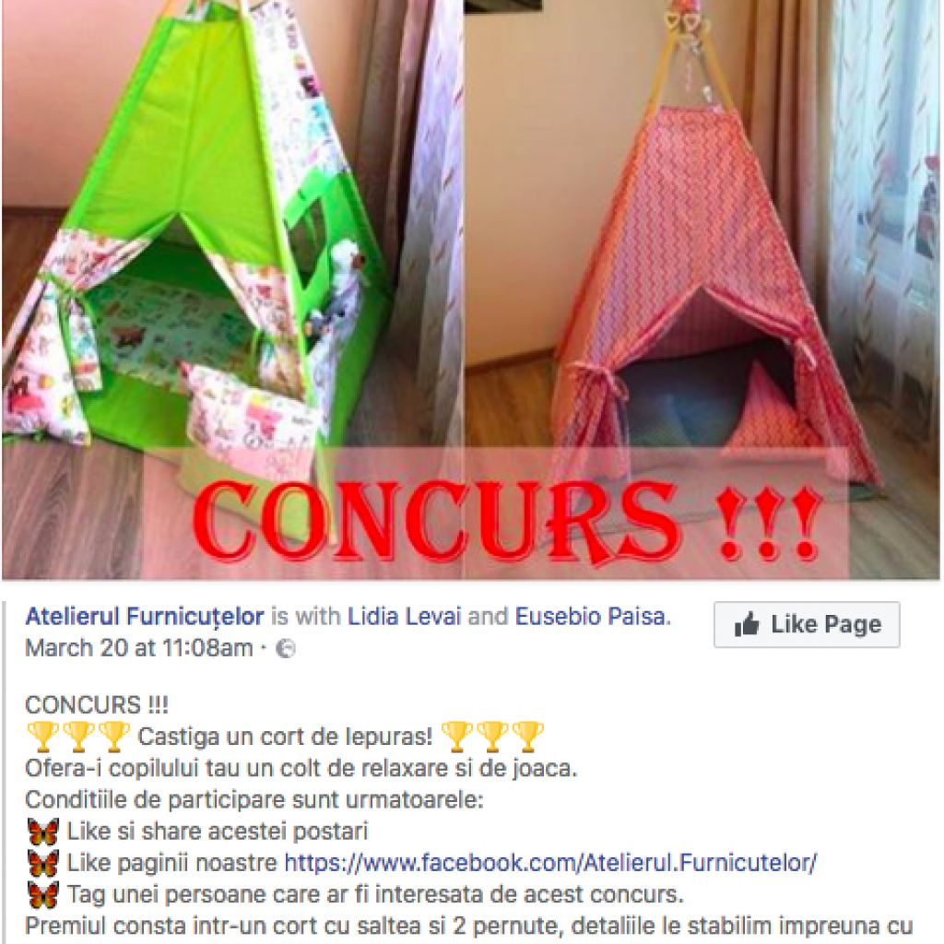This screenshot has width=944, height=944.
Task: Click the public globe privacy icon
Action: [286, 649]
